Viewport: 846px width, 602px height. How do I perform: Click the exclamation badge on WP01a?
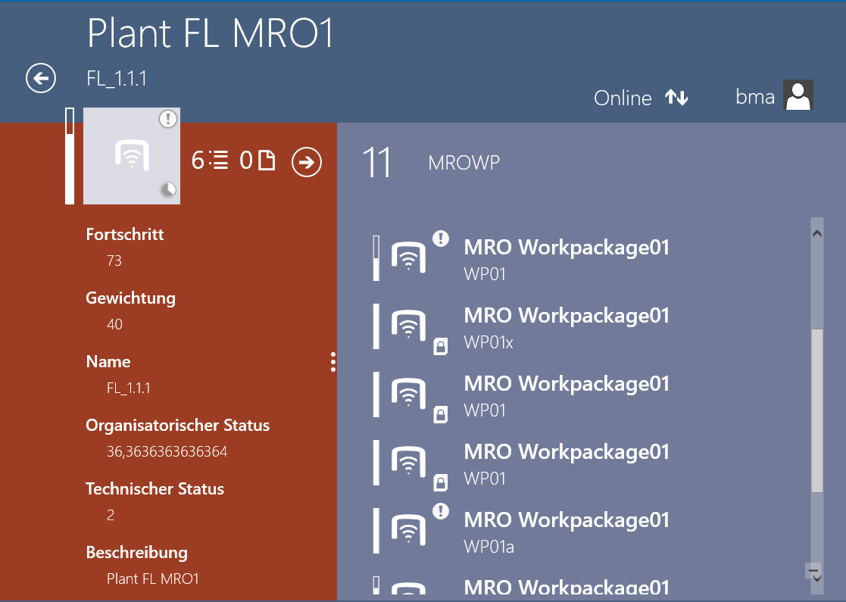click(x=440, y=512)
